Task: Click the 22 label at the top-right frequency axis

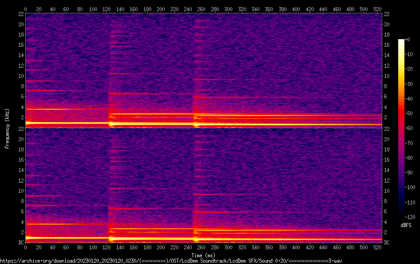Action: click(387, 14)
